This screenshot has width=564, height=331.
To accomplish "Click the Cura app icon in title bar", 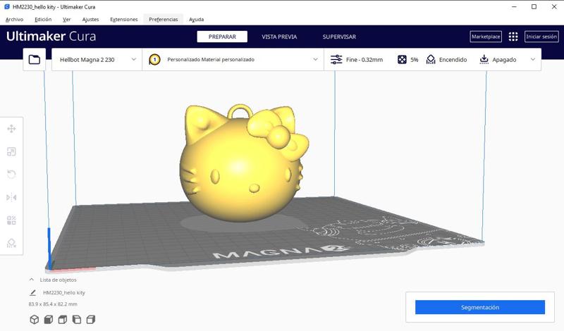I will coord(7,7).
